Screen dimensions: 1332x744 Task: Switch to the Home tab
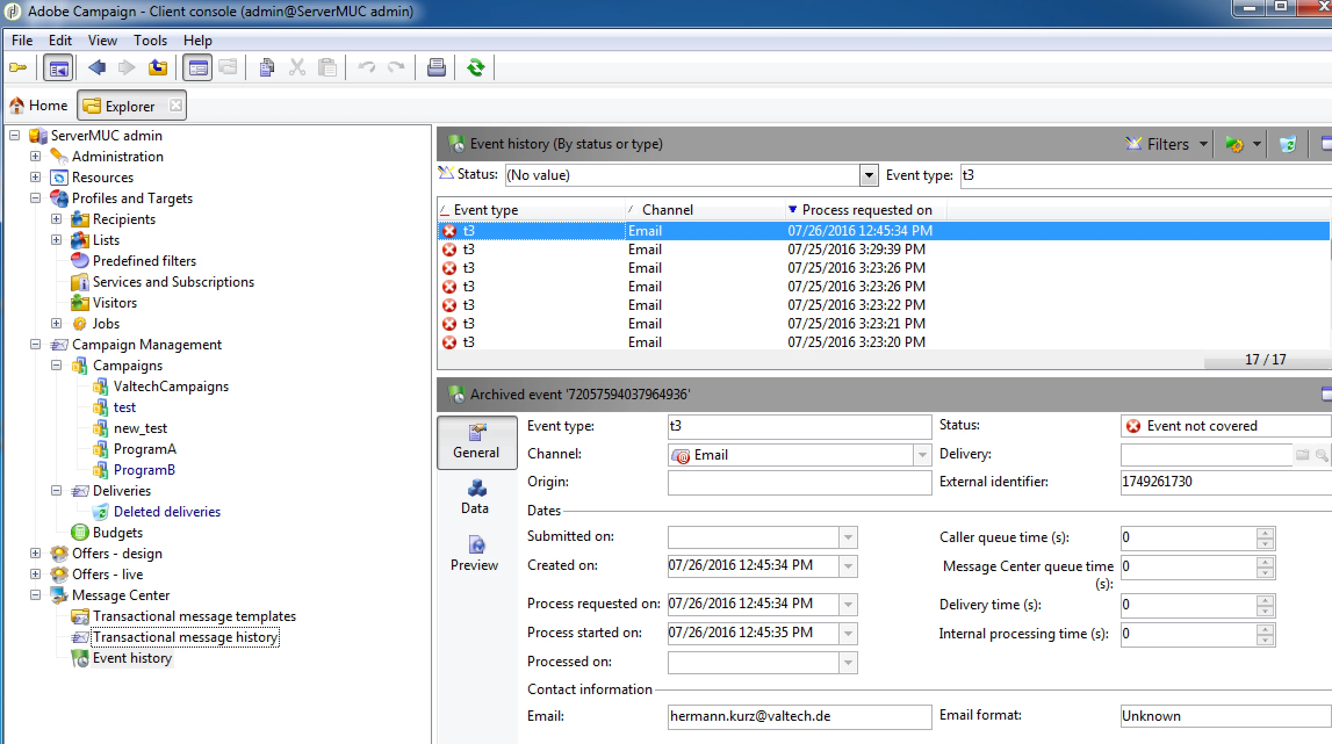pyautogui.click(x=39, y=106)
